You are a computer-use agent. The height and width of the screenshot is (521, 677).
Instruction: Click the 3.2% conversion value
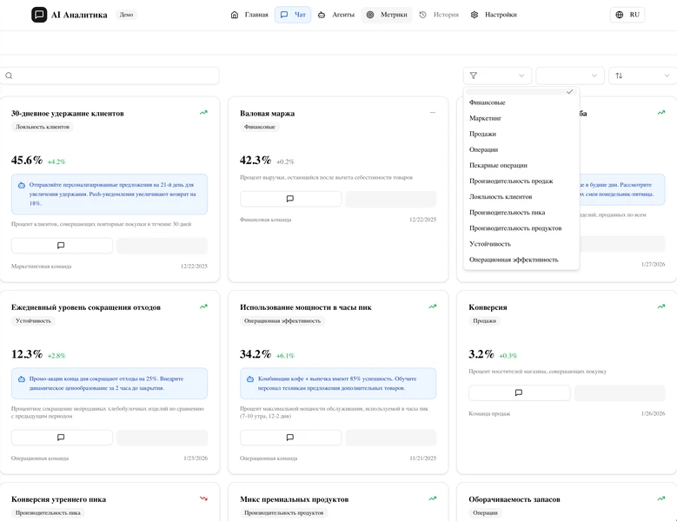[x=481, y=354]
